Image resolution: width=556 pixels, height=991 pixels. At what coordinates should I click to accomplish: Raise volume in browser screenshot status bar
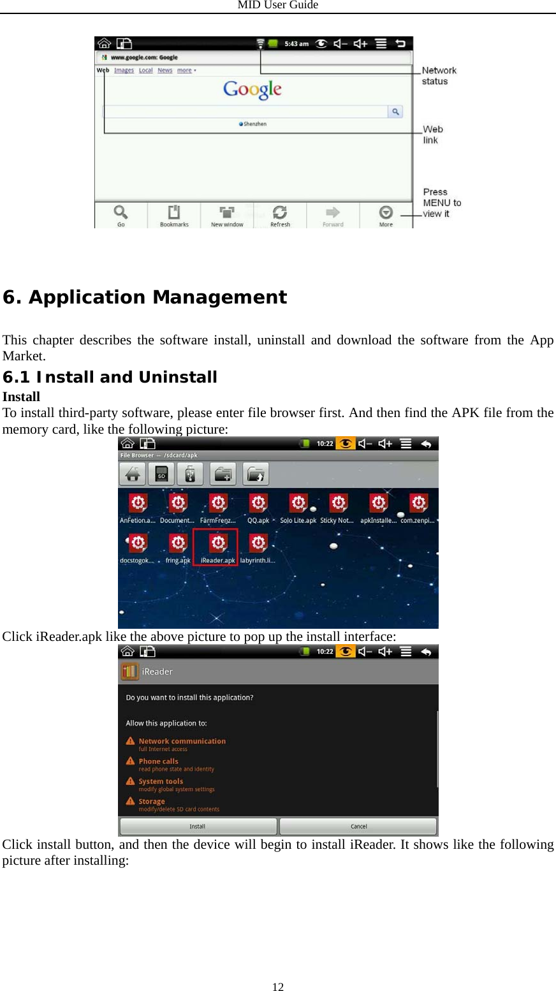(x=361, y=43)
